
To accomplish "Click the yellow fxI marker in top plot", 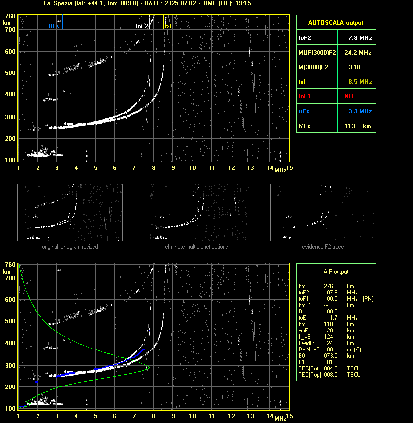I will (x=163, y=22).
